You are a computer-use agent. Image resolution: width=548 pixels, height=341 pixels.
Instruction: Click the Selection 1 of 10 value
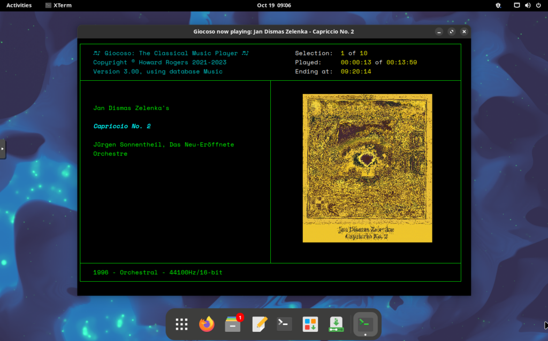tap(354, 53)
